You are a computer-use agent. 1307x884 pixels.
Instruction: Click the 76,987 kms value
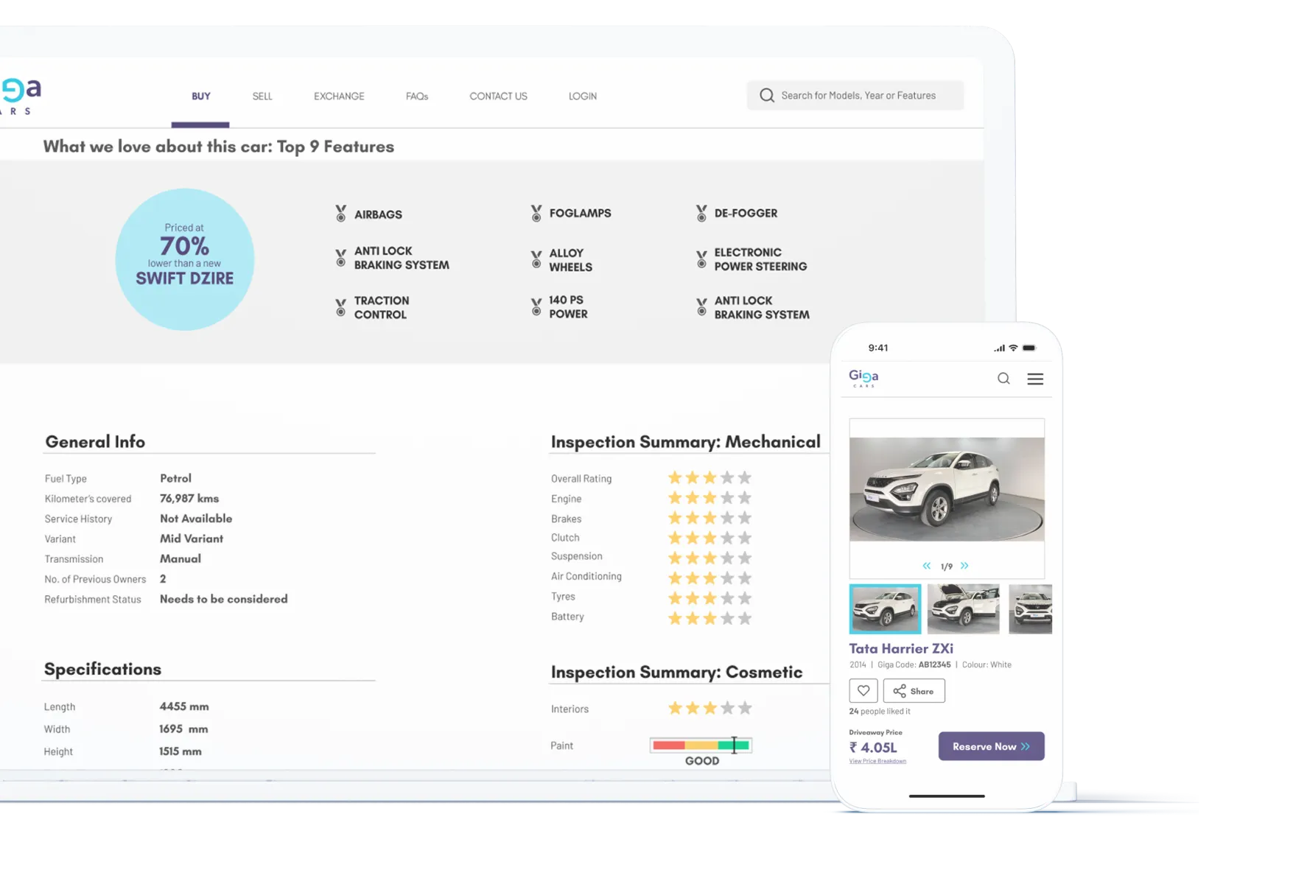[x=189, y=498]
